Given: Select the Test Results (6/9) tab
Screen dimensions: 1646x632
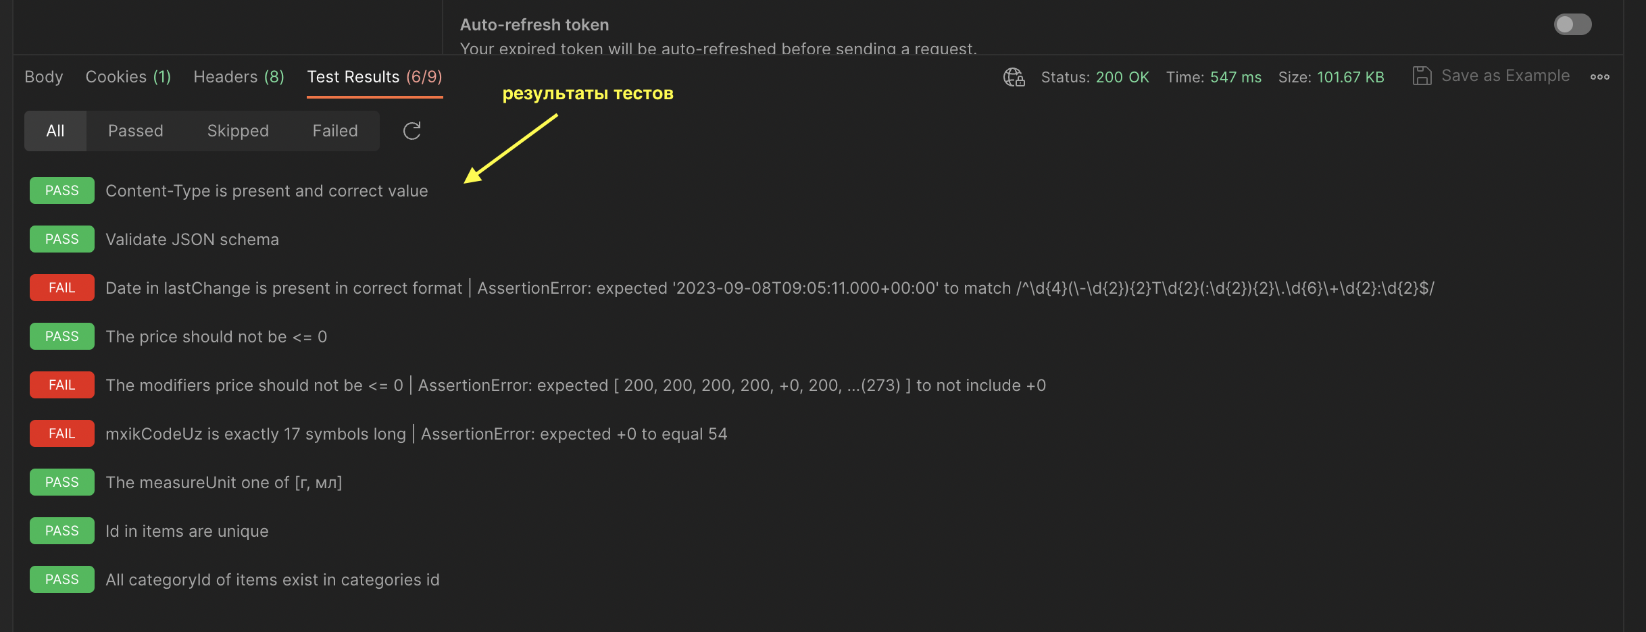Looking at the screenshot, I should click(374, 77).
